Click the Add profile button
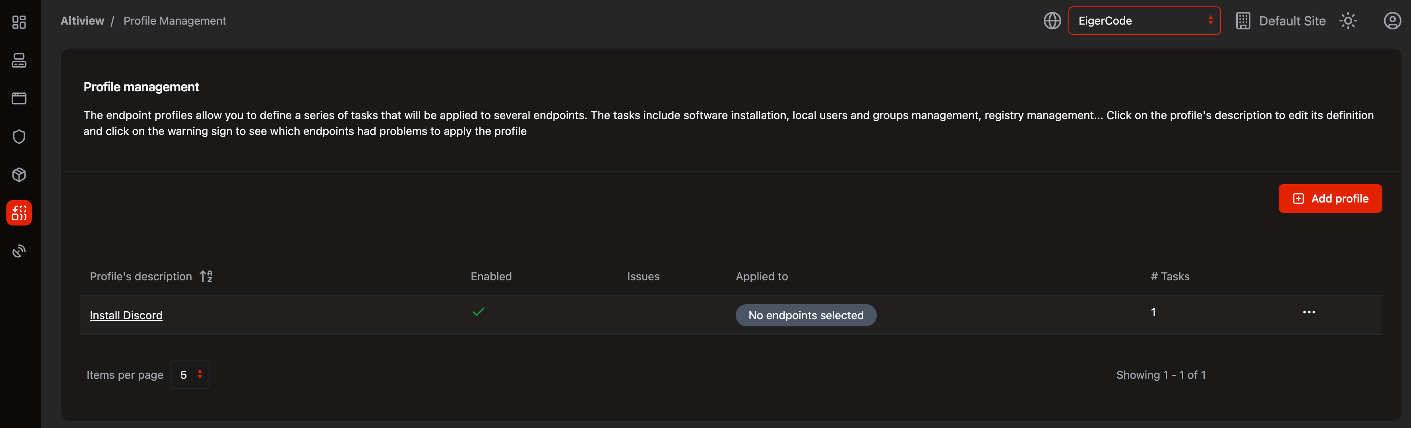Screen dimensions: 1411x428 pos(1330,199)
